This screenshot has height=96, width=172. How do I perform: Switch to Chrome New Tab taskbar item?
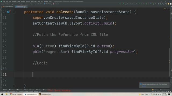16,94
